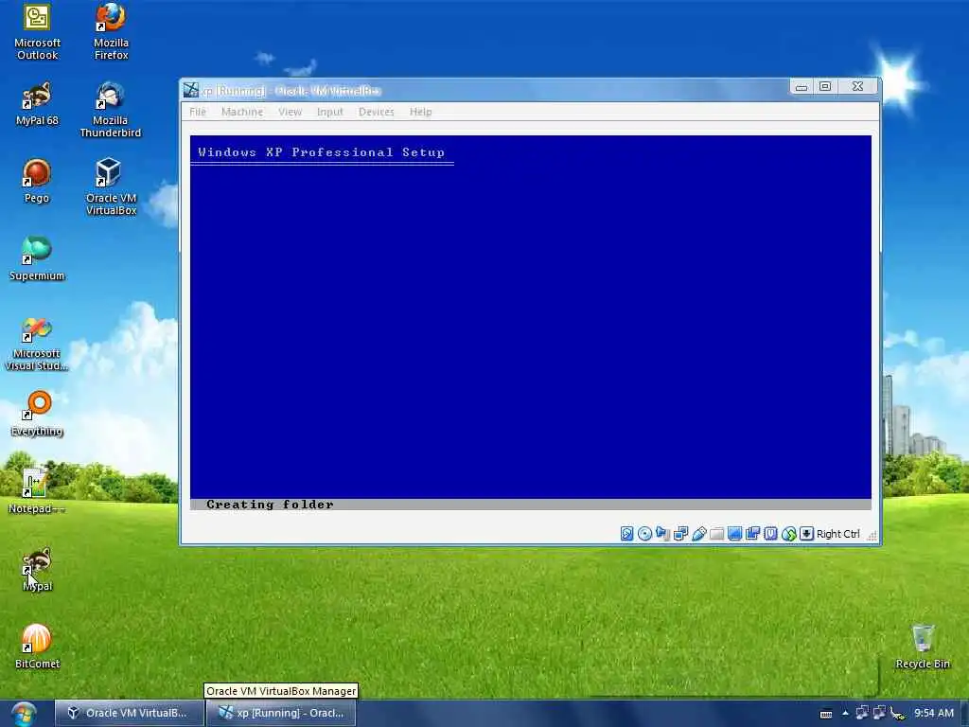The height and width of the screenshot is (727, 969).
Task: Click the safely remove hardware tray icon
Action: coord(897,714)
